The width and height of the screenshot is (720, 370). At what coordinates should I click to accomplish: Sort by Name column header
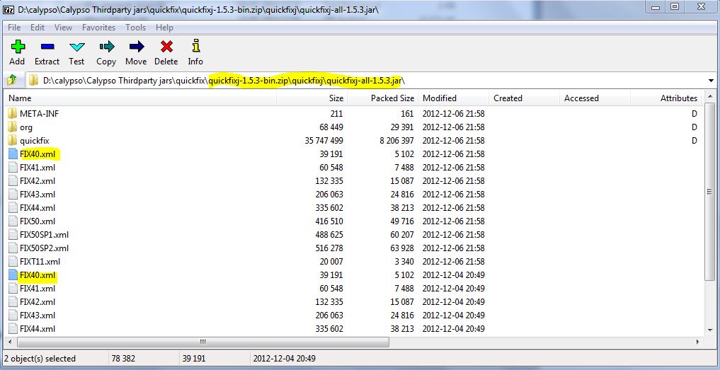point(140,98)
